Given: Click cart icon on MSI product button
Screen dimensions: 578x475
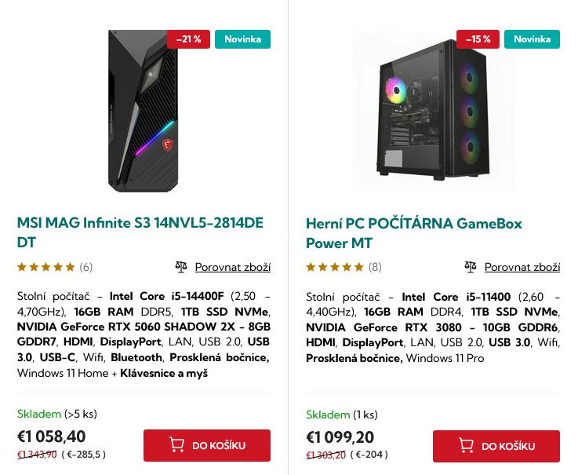Looking at the screenshot, I should coord(177,445).
